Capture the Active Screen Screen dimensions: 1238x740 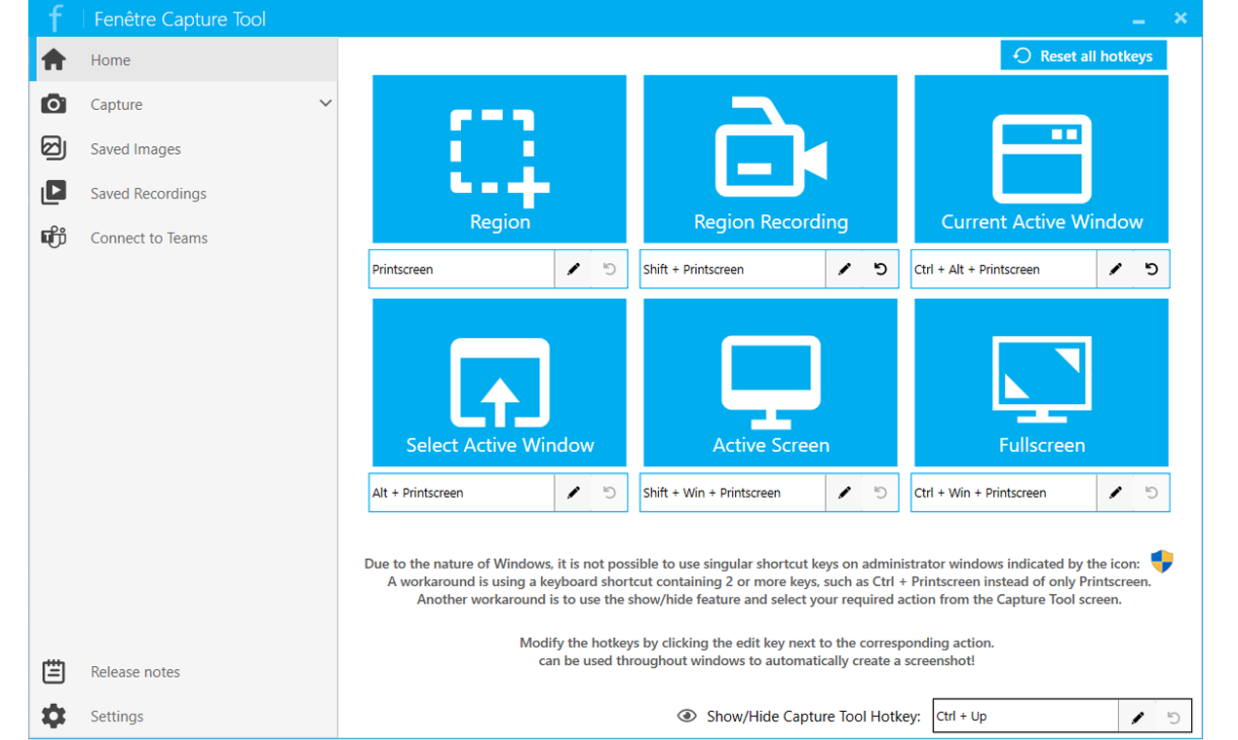point(769,382)
